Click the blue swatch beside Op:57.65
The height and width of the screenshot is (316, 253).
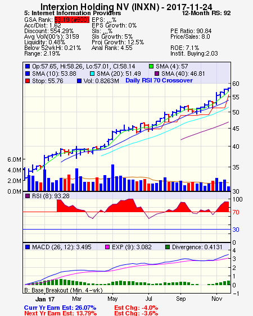[x=28, y=66]
